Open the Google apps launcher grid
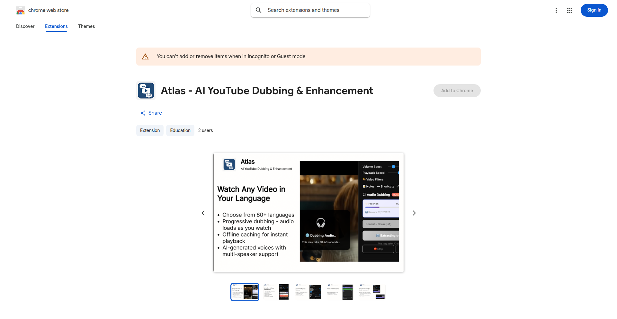 570,10
